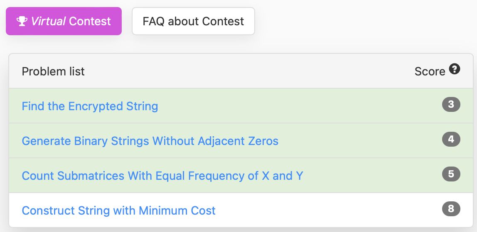Click the score badge showing 4
The width and height of the screenshot is (477, 232).
(x=451, y=139)
